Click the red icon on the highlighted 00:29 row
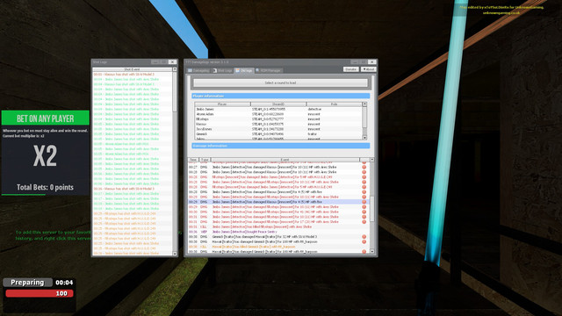The height and width of the screenshot is (316, 562). coord(364,202)
